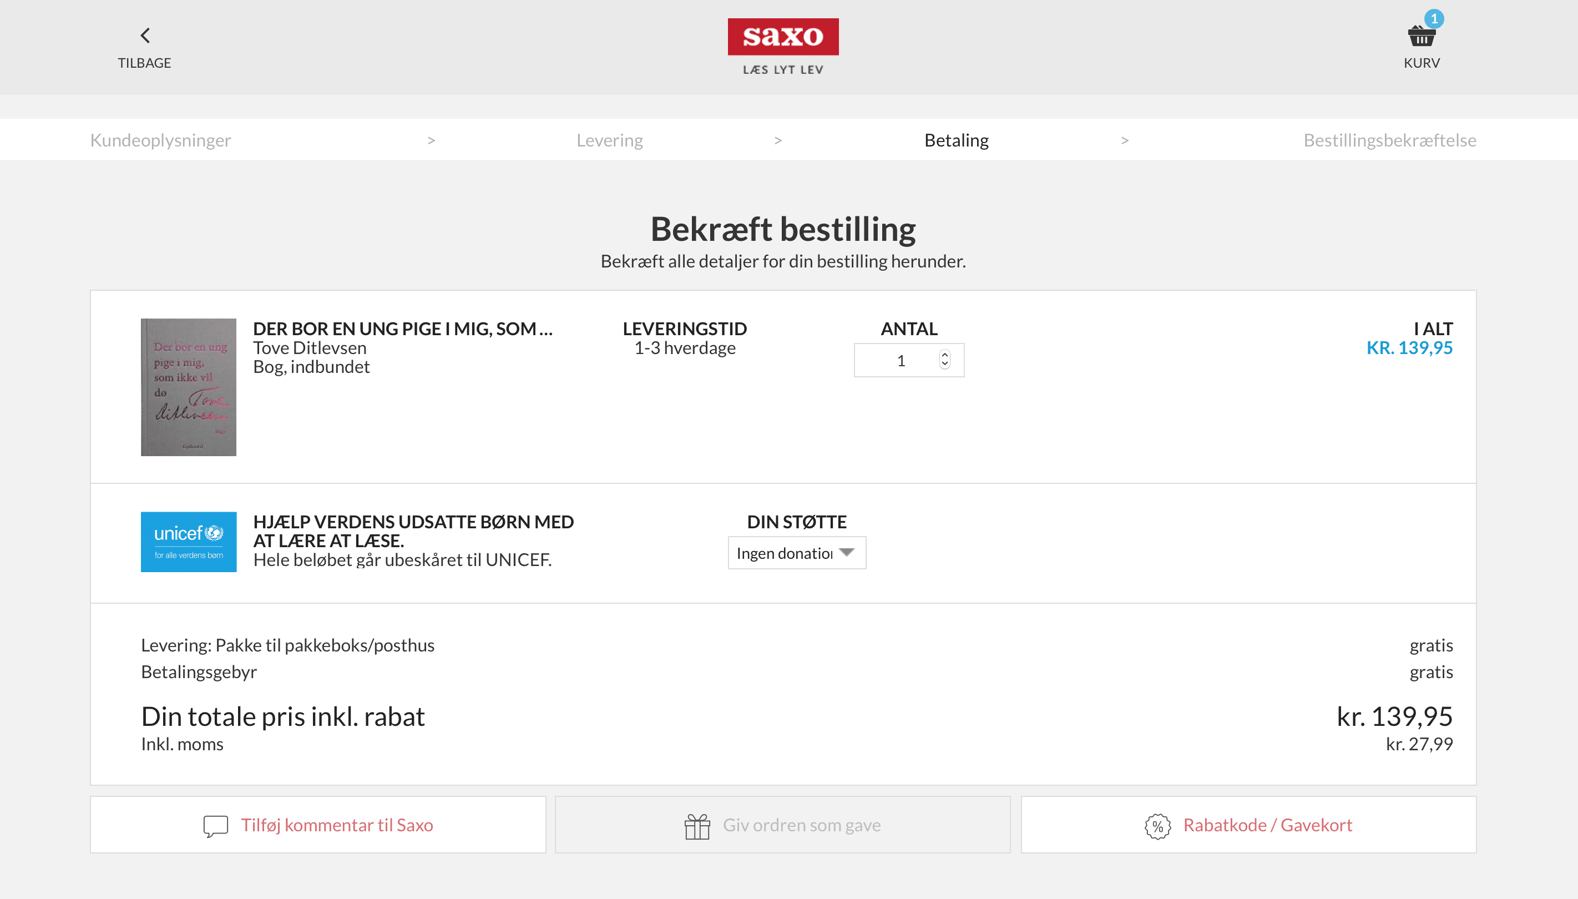Click the gift box icon
1578x899 pixels.
697,826
